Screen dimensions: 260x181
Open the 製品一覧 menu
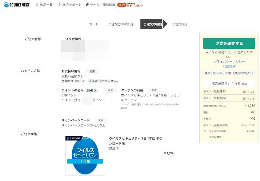46,5
